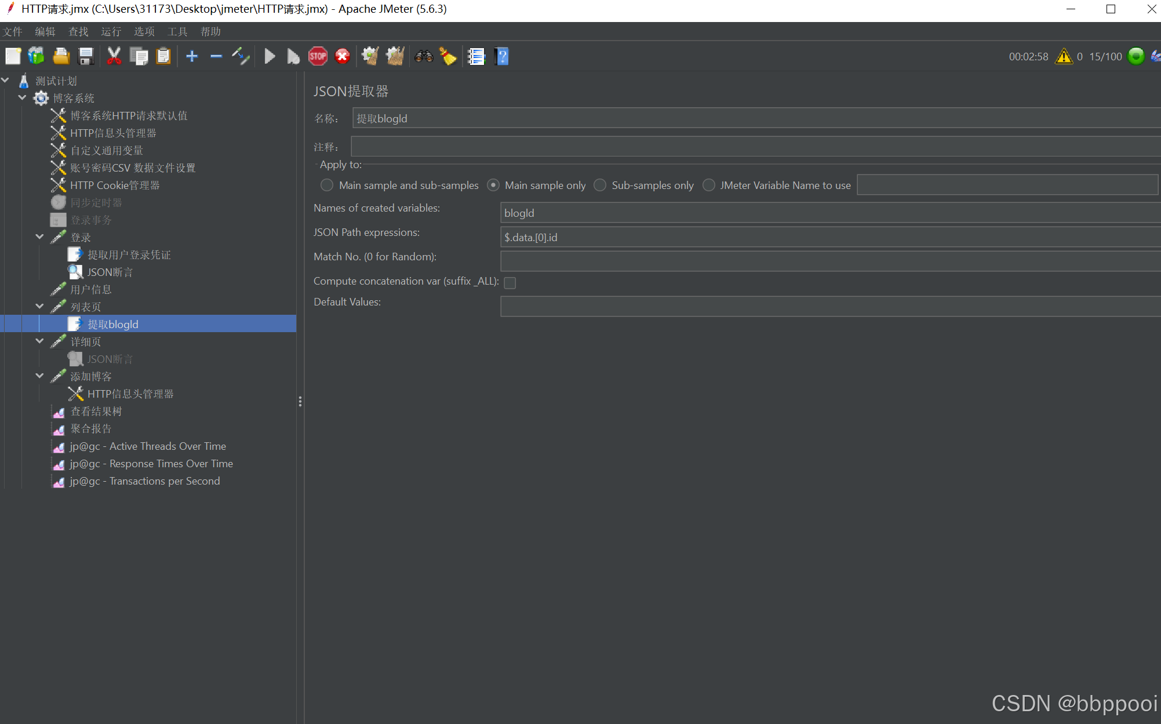Viewport: 1161px width, 724px height.
Task: Open the Function Helper list icon
Action: pyautogui.click(x=476, y=56)
